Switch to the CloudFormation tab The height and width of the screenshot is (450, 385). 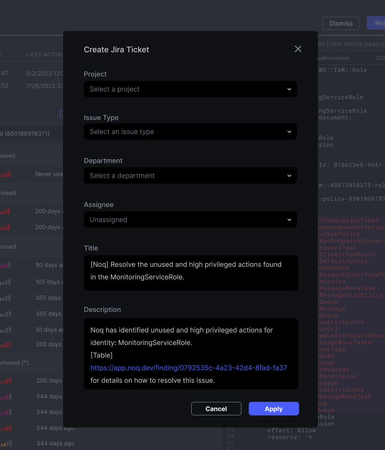[x=333, y=58]
